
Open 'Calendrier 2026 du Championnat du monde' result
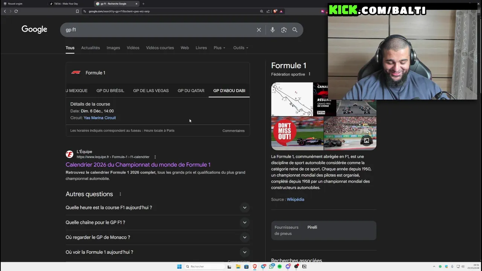(138, 165)
